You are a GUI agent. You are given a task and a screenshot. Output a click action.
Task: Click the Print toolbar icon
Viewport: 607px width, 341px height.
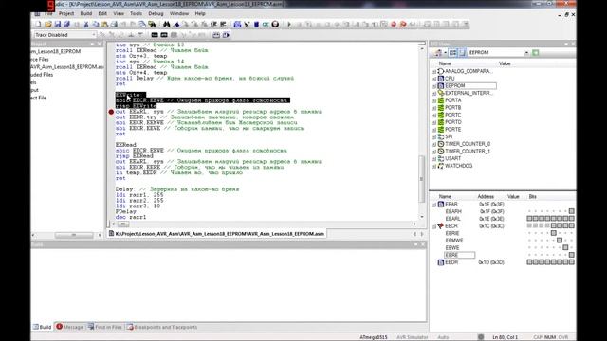click(114, 25)
